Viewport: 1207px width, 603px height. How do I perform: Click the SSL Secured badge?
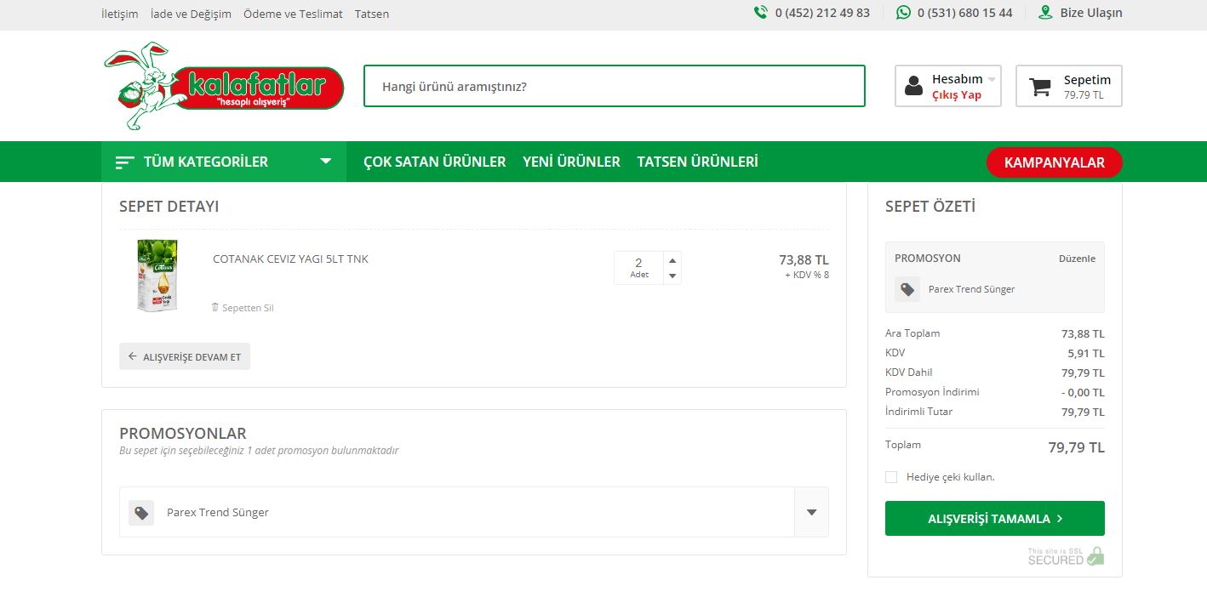point(1066,556)
